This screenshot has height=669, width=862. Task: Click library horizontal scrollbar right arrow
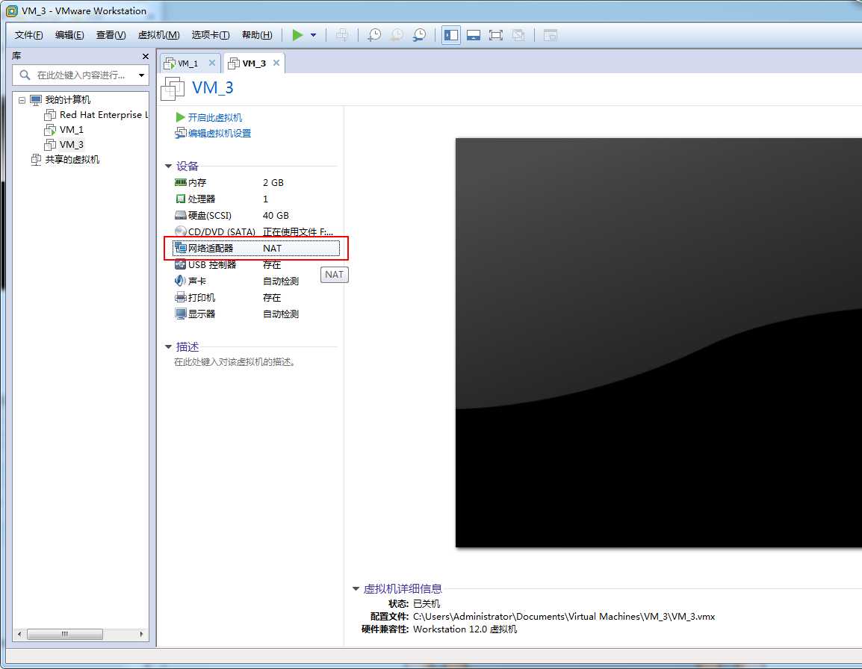[141, 635]
